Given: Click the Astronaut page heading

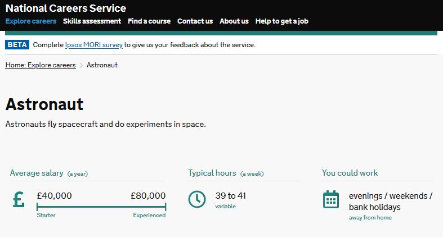Looking at the screenshot, I should [x=44, y=104].
